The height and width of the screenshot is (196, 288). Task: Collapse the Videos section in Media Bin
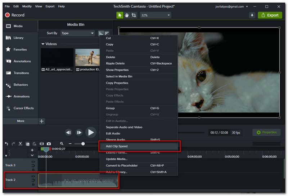point(43,44)
